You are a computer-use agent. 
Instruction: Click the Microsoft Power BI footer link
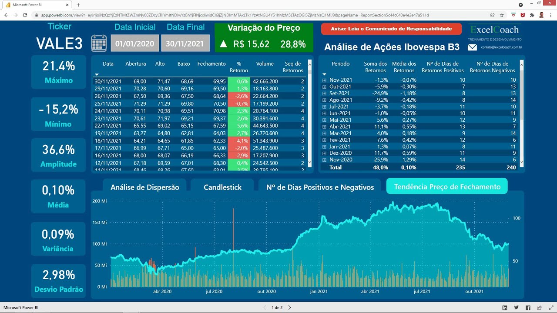(21, 307)
